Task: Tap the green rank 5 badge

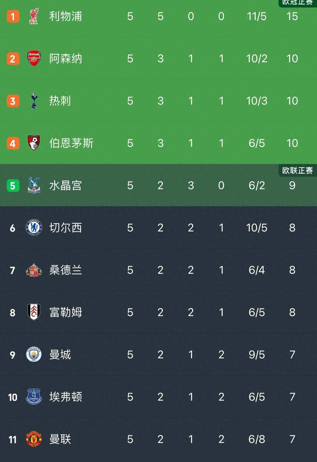Action: 13,186
